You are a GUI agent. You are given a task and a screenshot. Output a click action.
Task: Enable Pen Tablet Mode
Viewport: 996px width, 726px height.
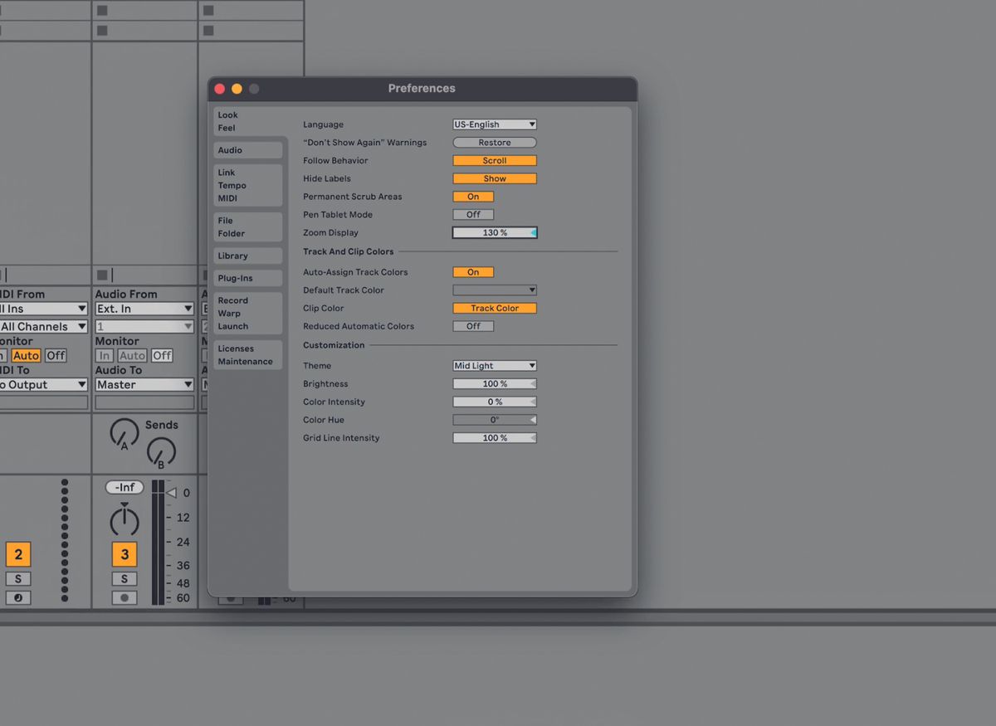coord(473,215)
